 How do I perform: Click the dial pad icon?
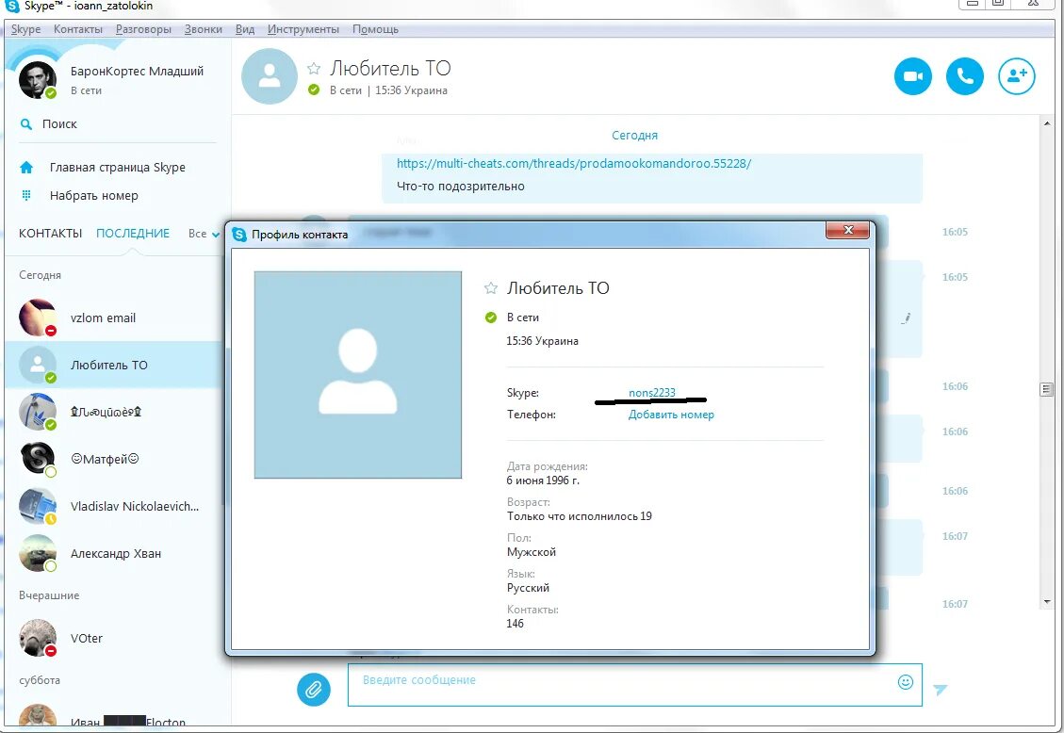tap(26, 195)
